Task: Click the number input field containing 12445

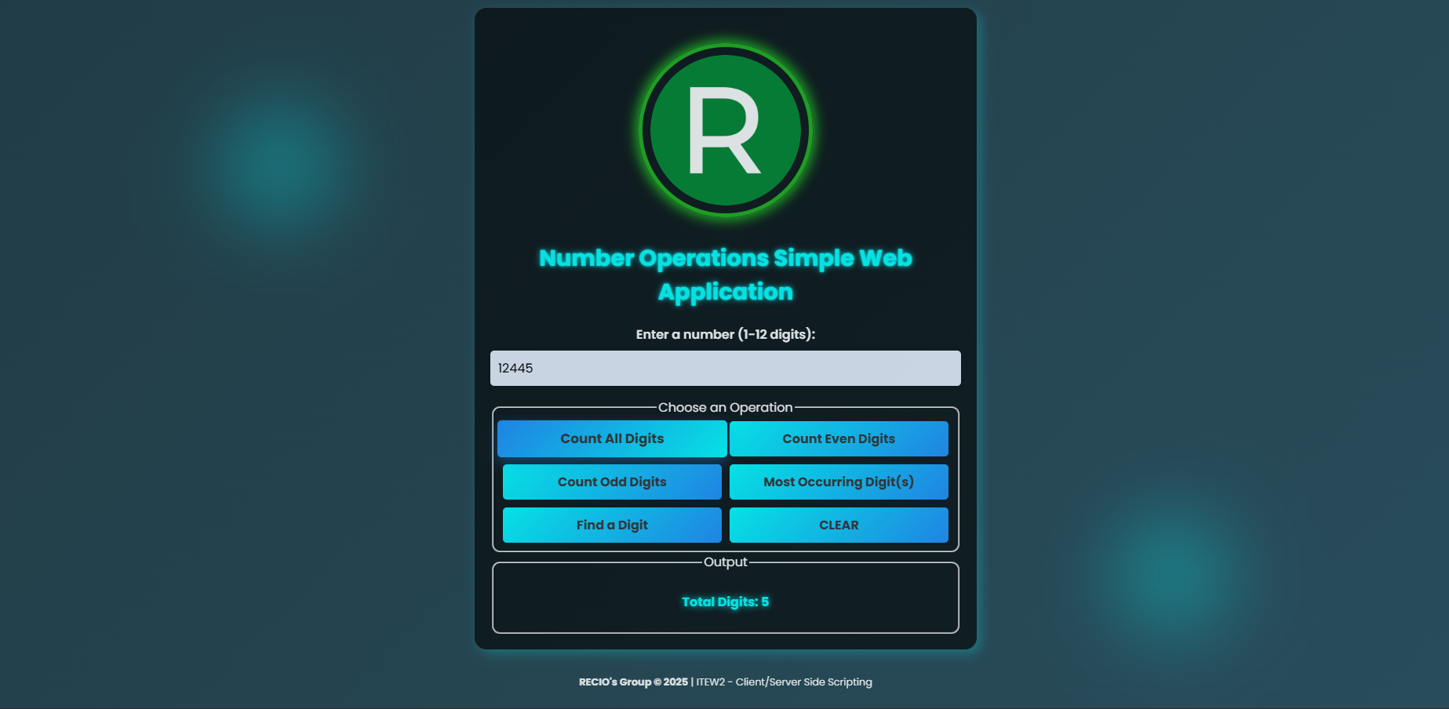Action: coord(726,368)
